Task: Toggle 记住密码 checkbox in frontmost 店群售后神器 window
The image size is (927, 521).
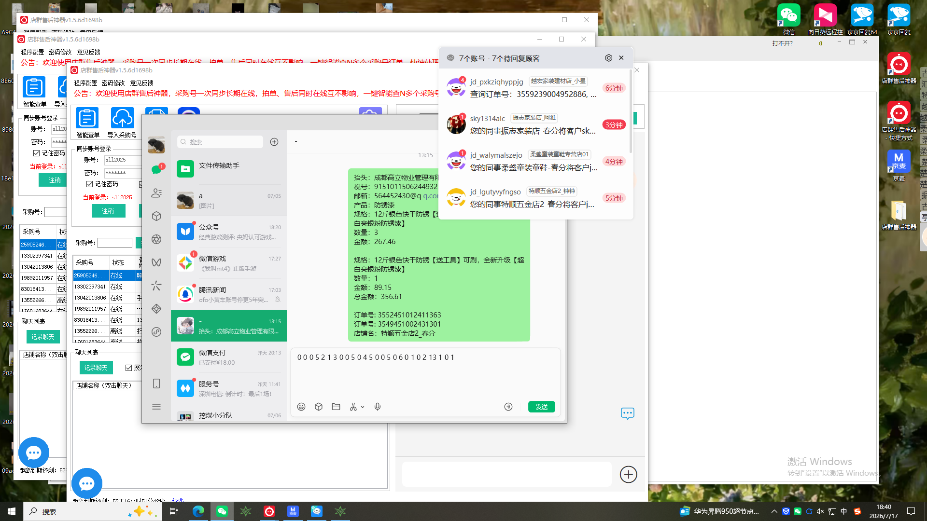Action: [89, 184]
